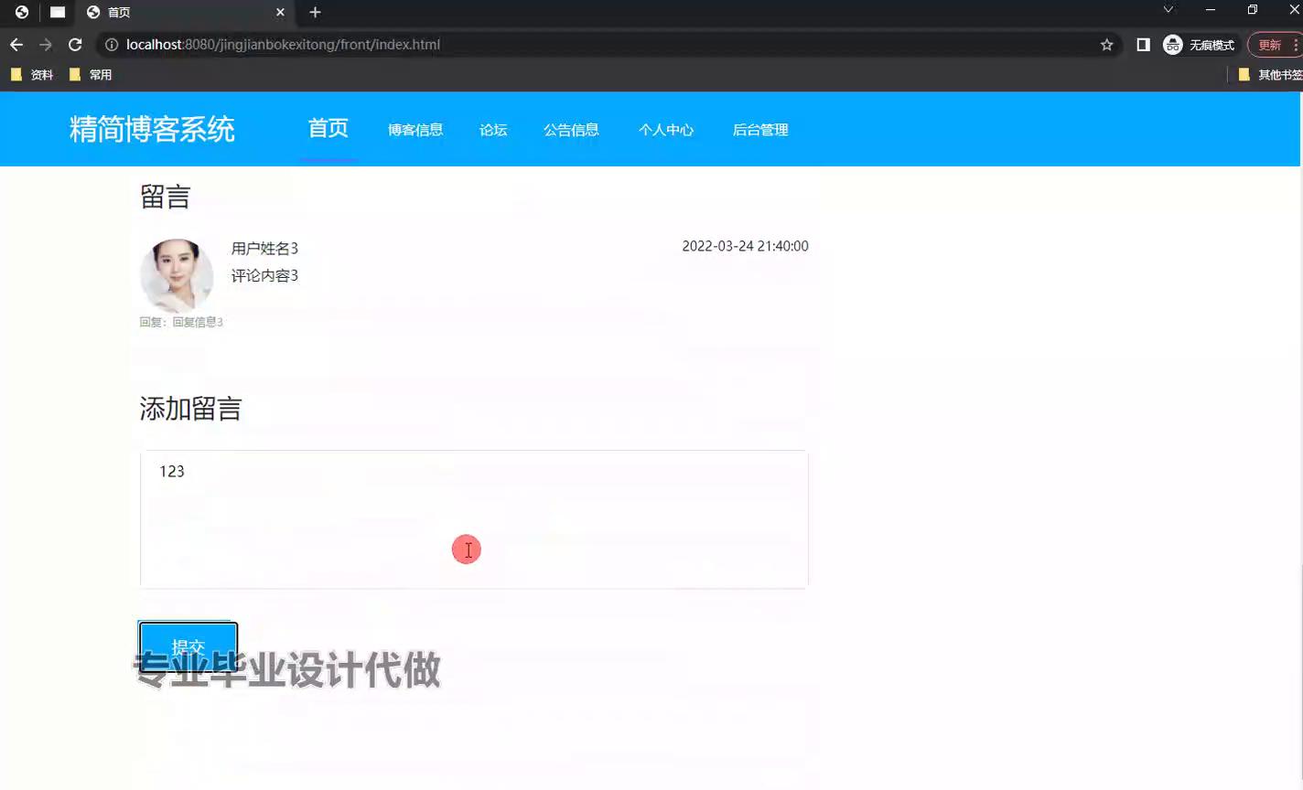Screen dimensions: 1303x790
Task: Open a new tab with the plus icon
Action: tap(315, 13)
